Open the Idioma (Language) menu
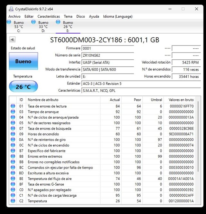This screenshot has height=214, width=206. tap(118, 16)
